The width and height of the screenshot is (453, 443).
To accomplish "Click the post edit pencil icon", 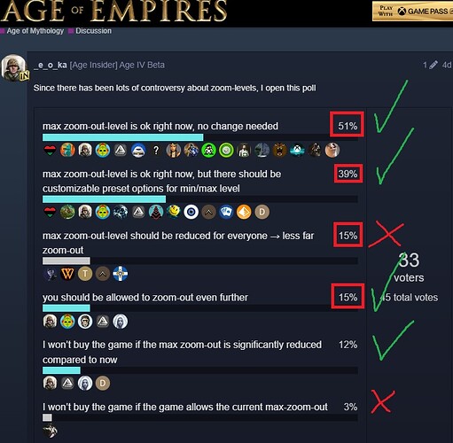I will (x=433, y=65).
